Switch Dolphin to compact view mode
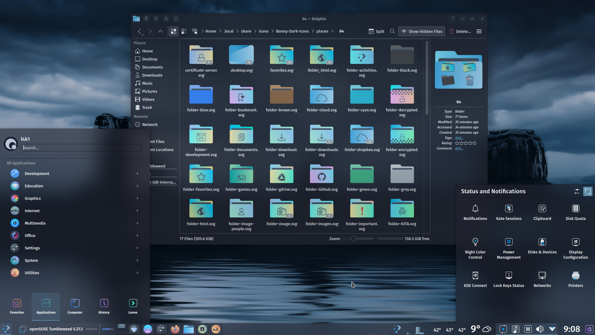The height and width of the screenshot is (335, 595). [x=184, y=31]
